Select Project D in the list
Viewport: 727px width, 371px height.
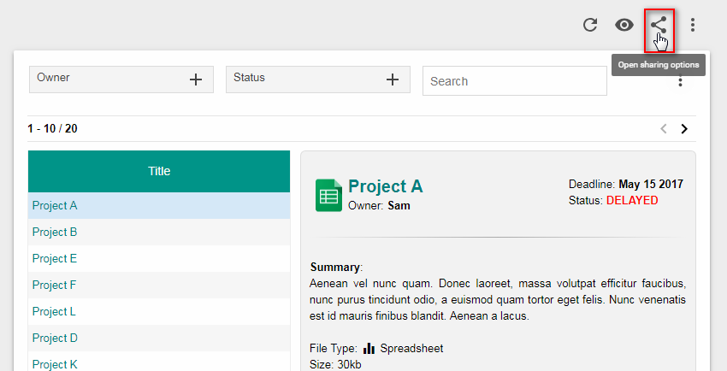click(159, 338)
